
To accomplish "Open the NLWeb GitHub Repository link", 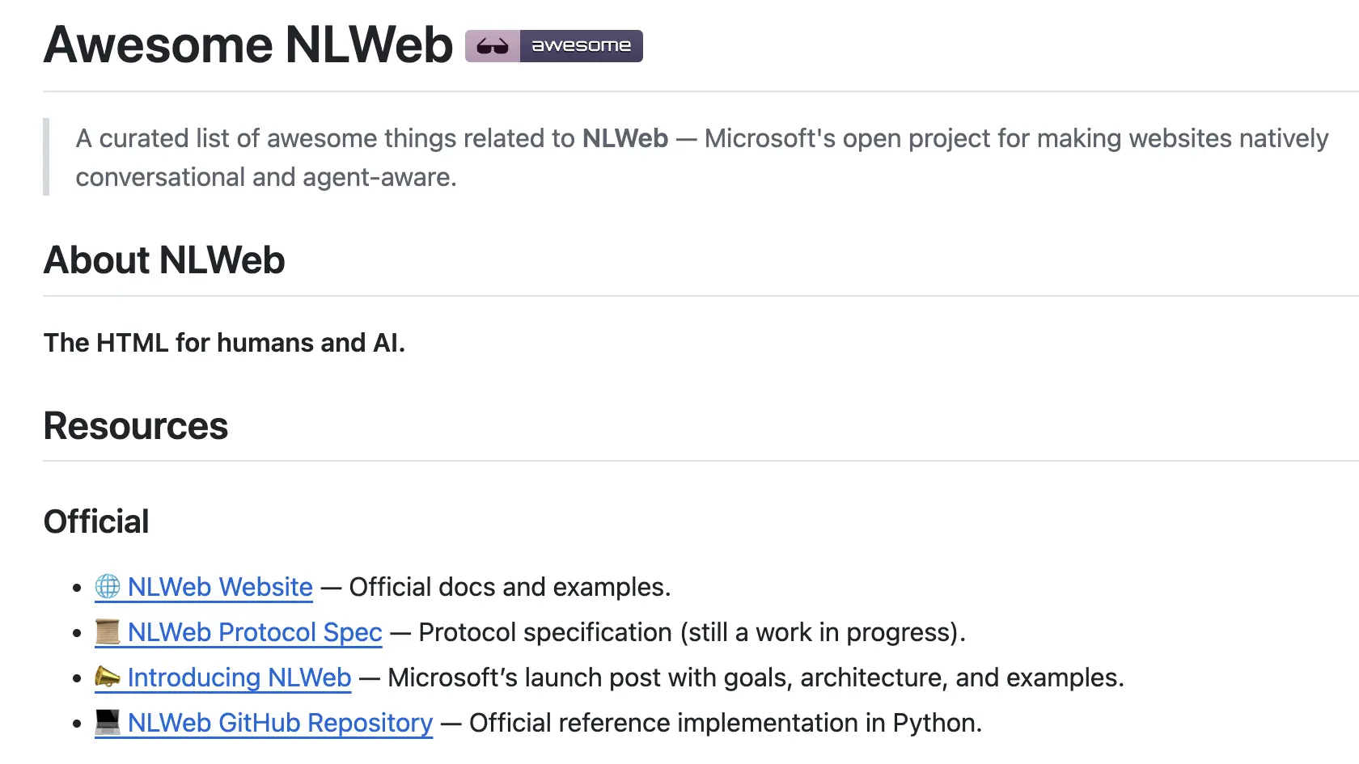I will pos(280,723).
